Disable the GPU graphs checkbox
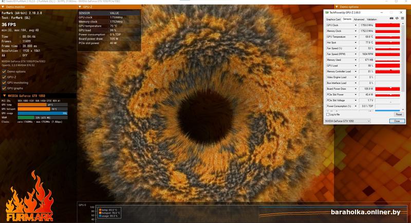The image size is (411, 223). pos(4,88)
